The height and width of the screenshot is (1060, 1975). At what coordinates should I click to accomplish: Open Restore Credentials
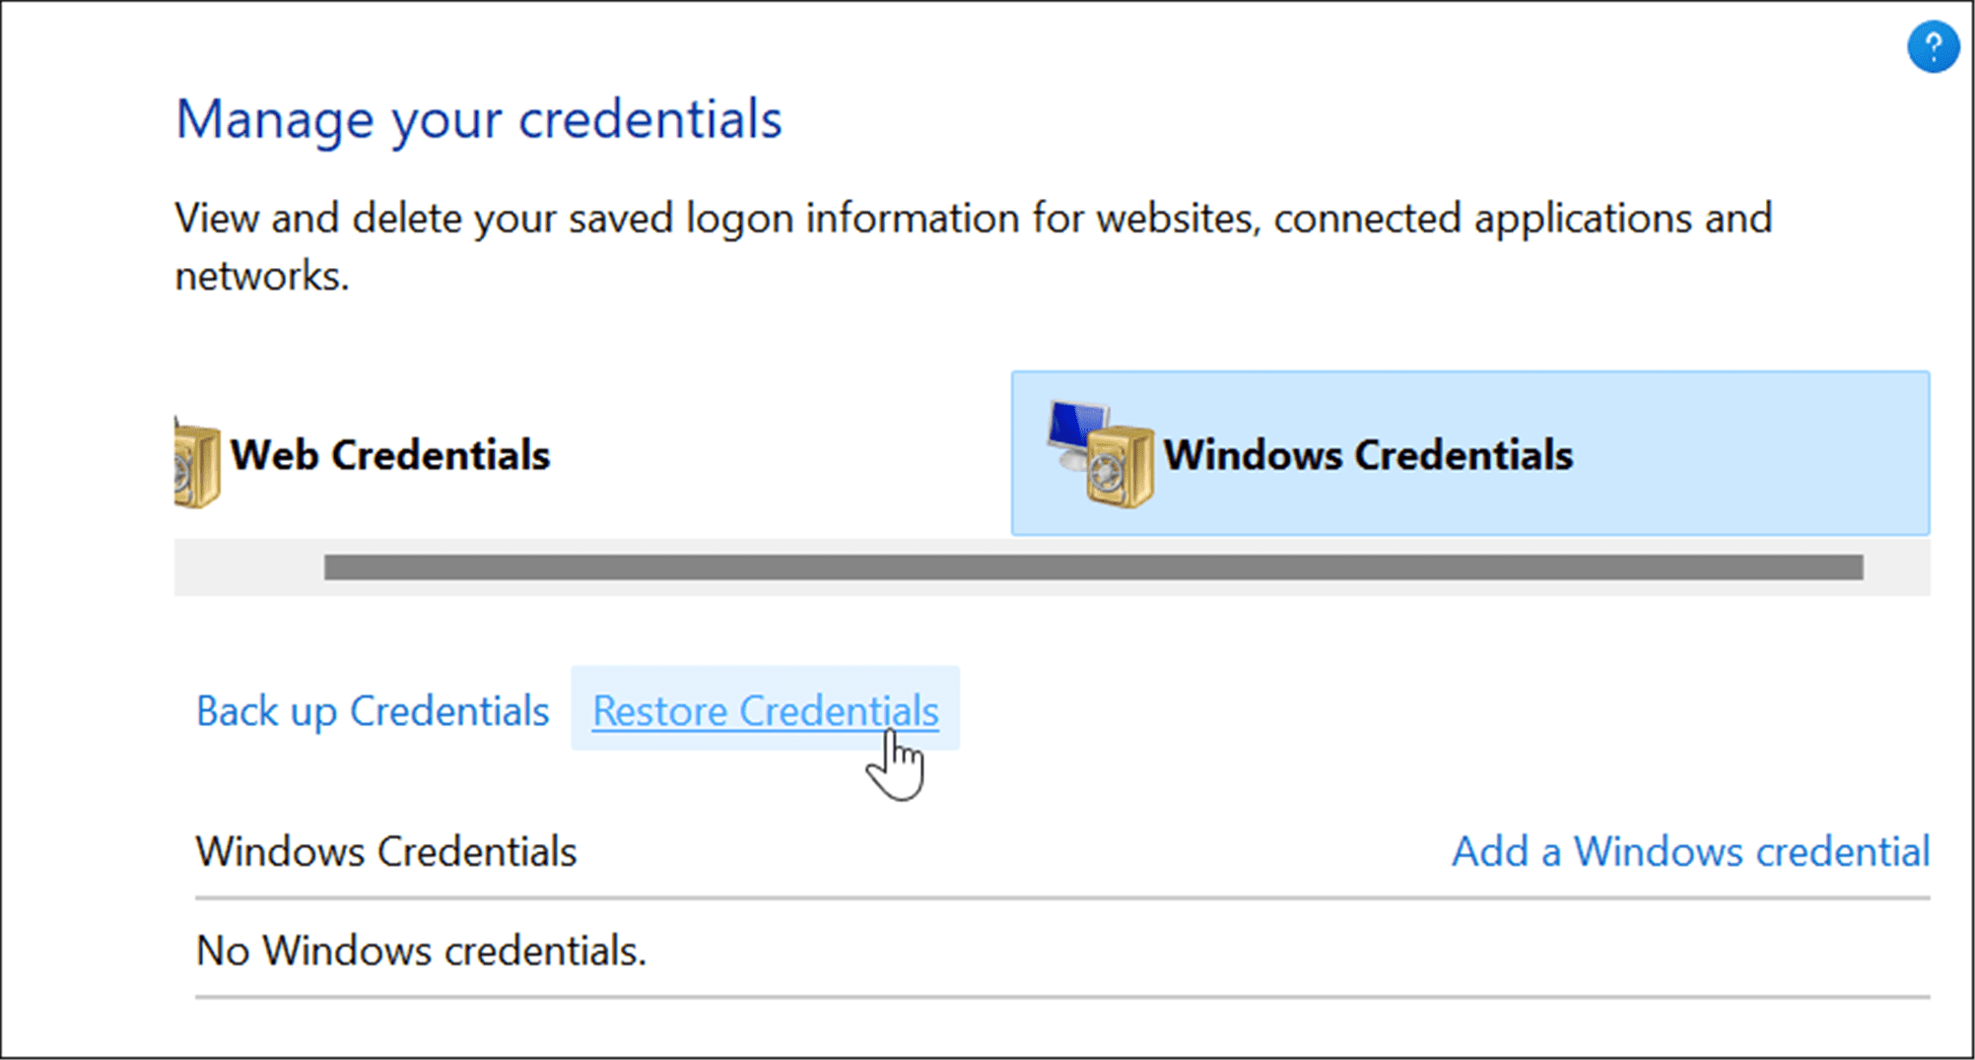[x=766, y=711]
